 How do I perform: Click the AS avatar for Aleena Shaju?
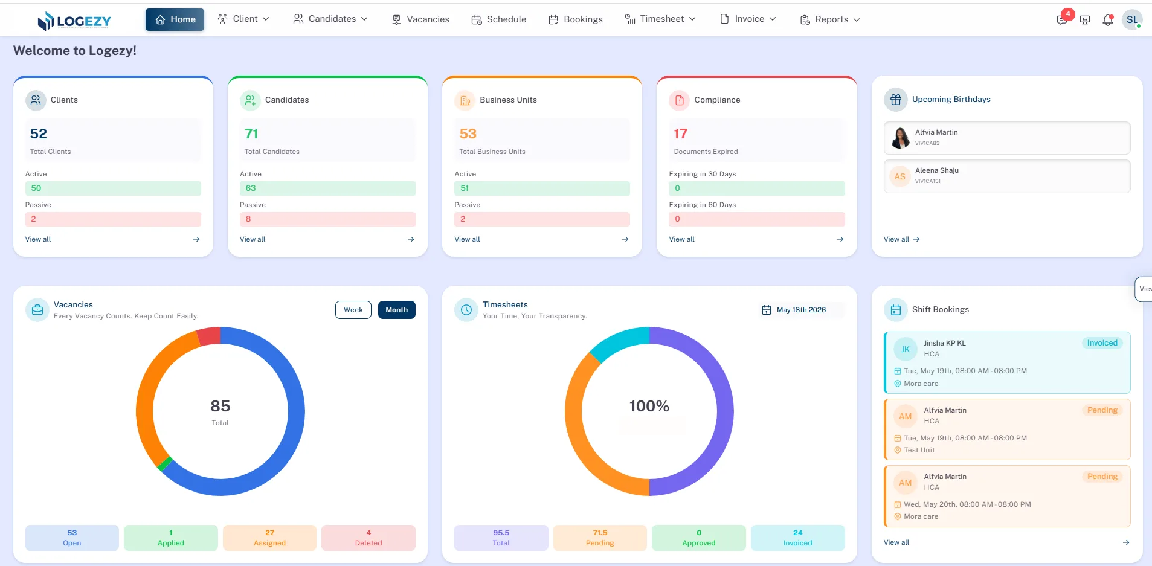tap(900, 176)
